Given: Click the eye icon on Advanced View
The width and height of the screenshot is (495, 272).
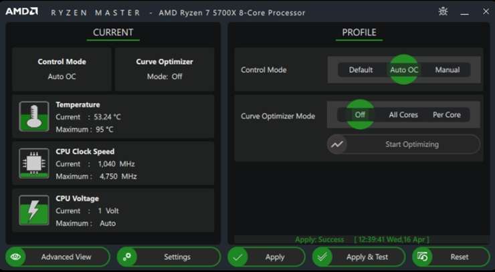Looking at the screenshot, I should 15,257.
